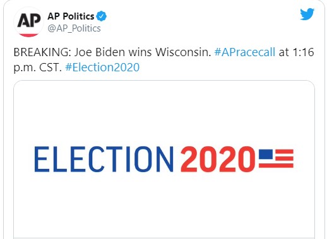Click the blue verified checkmark badge

click(x=102, y=16)
